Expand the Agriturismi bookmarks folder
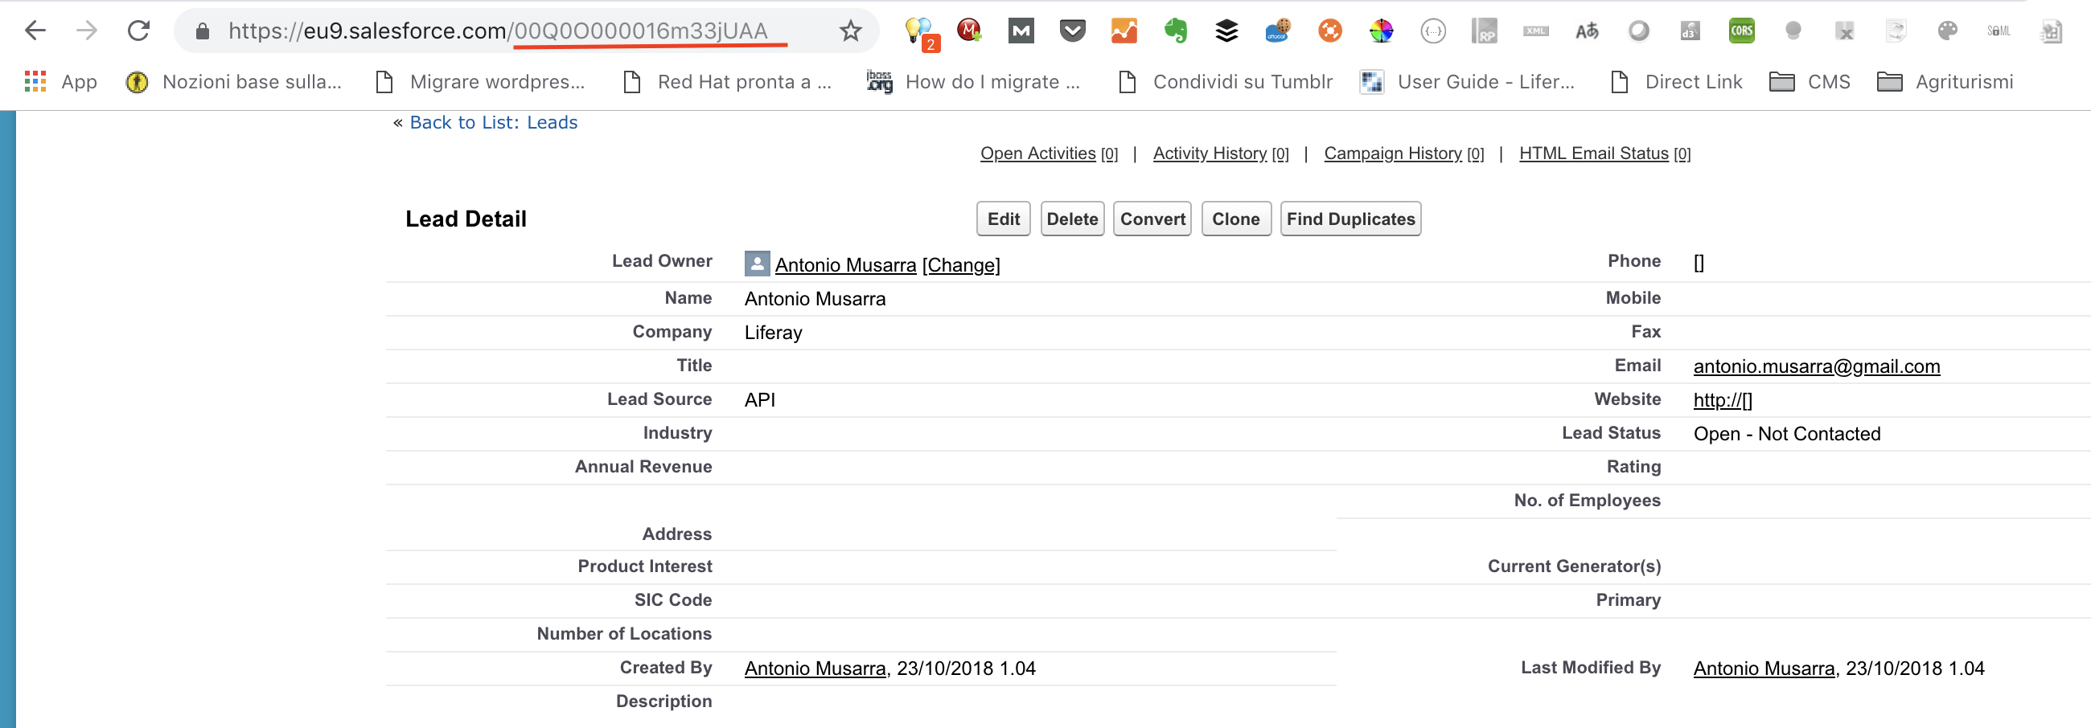Screen dimensions: 2091x728 [x=1945, y=82]
